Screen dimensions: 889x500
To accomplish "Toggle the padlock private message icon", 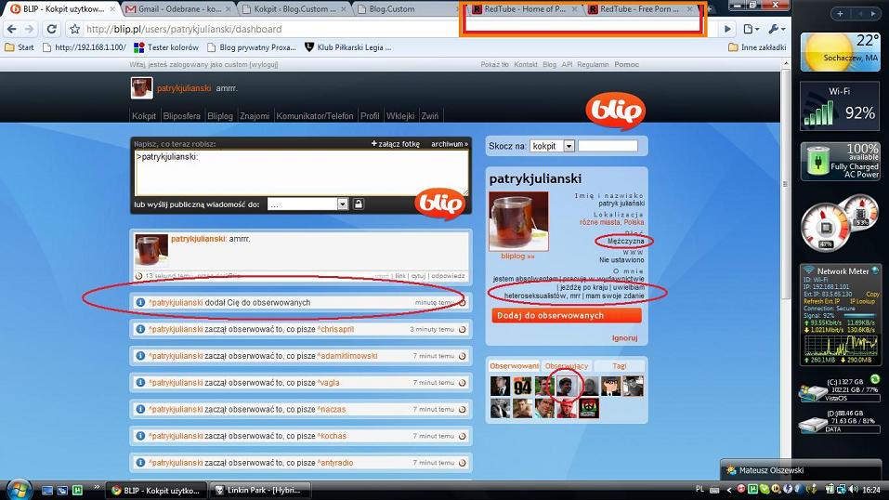I will [x=359, y=204].
